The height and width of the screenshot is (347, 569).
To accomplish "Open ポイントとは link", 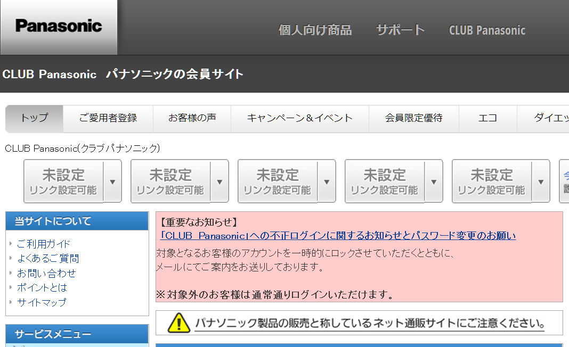I will coord(42,287).
